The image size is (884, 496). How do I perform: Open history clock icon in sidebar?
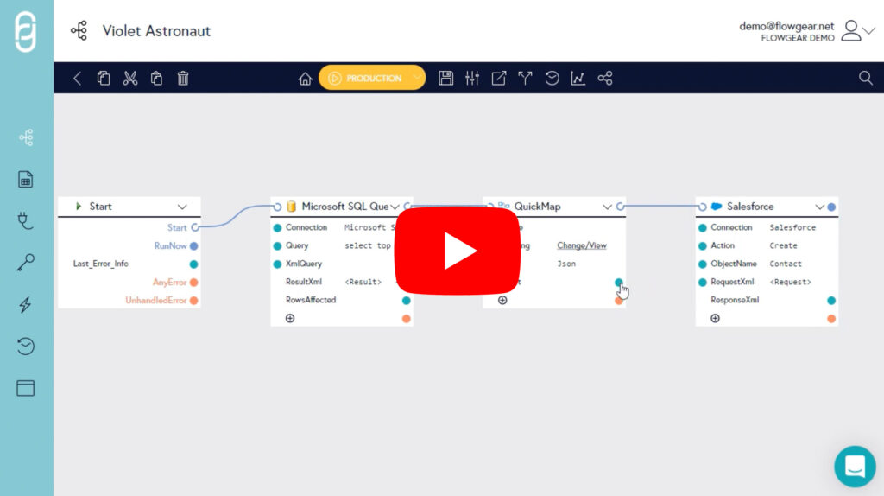25,346
